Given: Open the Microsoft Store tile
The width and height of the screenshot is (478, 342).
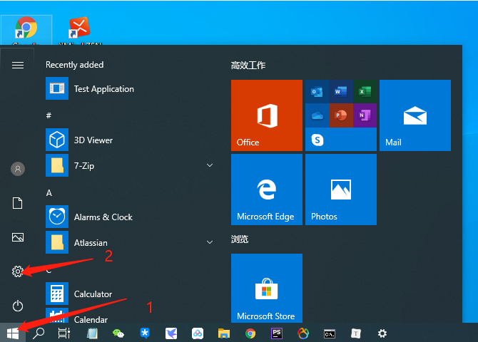Looking at the screenshot, I should [267, 288].
